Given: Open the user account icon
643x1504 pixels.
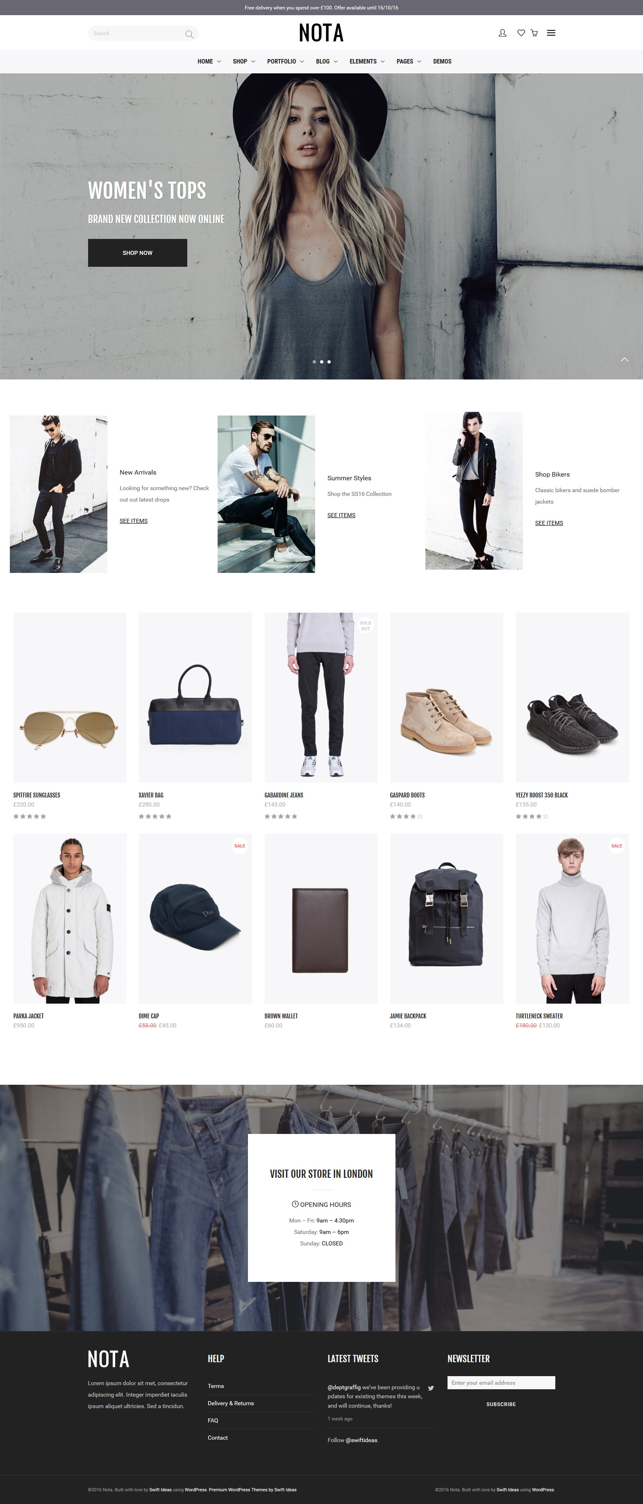Looking at the screenshot, I should [x=502, y=33].
